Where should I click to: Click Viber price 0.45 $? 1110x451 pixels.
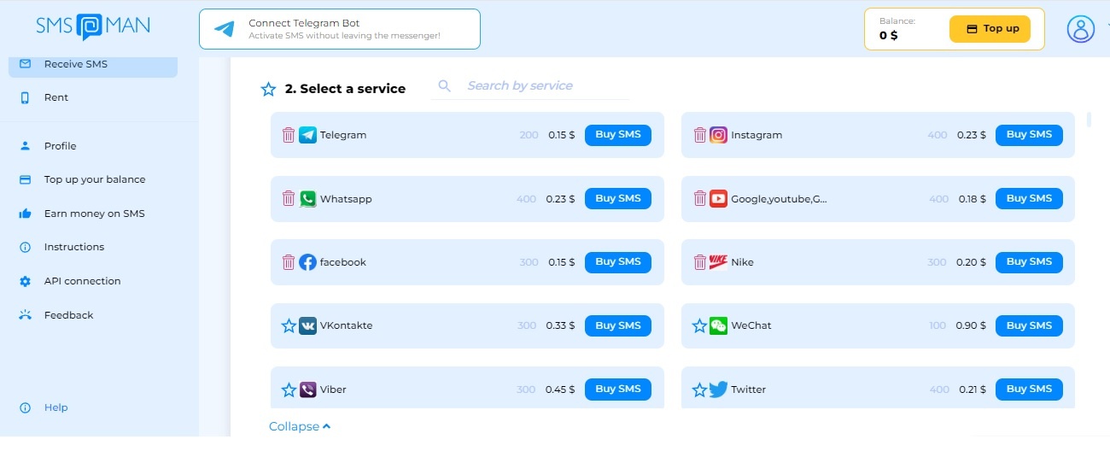pyautogui.click(x=560, y=389)
